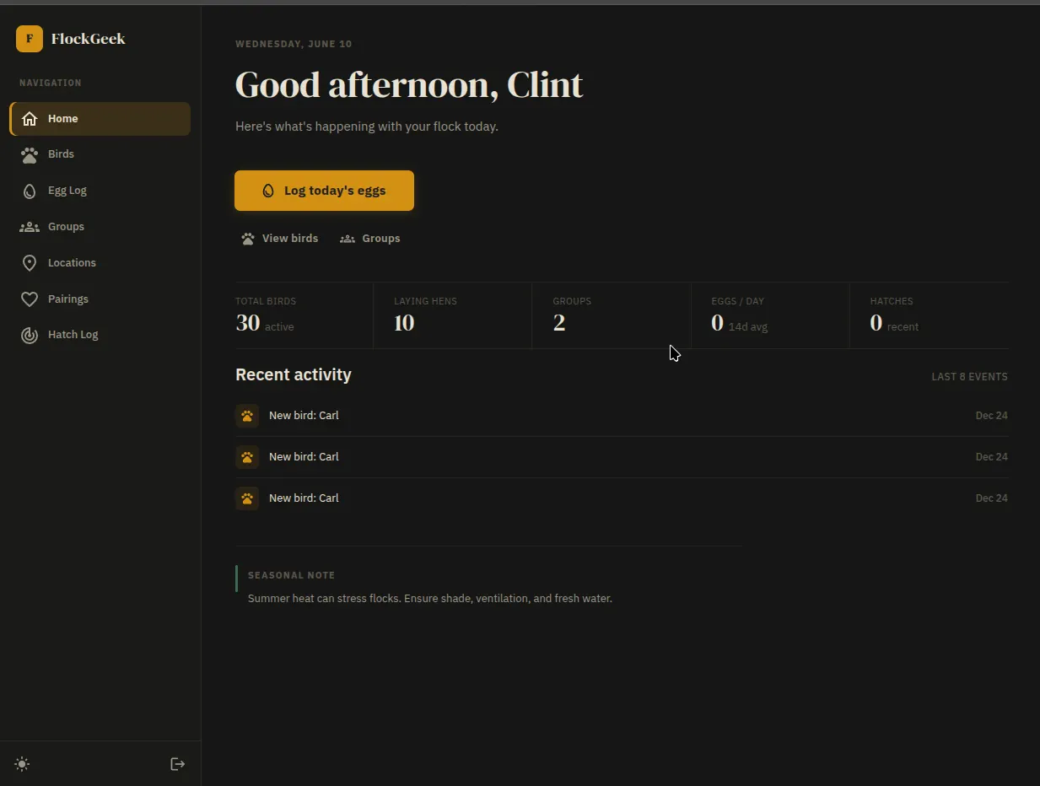Click the logout icon in sidebar footer
Image resolution: width=1040 pixels, height=786 pixels.
click(x=178, y=764)
